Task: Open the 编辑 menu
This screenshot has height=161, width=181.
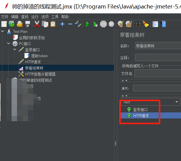Action: (x=15, y=17)
